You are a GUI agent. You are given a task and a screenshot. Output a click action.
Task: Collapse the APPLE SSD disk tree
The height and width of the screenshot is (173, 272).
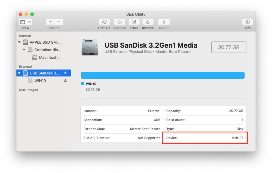coord(19,42)
